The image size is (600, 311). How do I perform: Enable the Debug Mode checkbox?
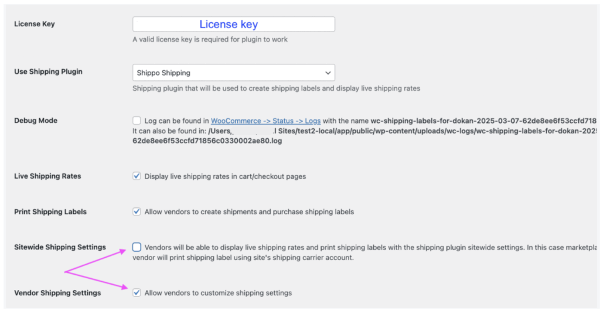click(x=137, y=121)
